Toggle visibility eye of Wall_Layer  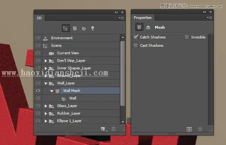(x=38, y=83)
